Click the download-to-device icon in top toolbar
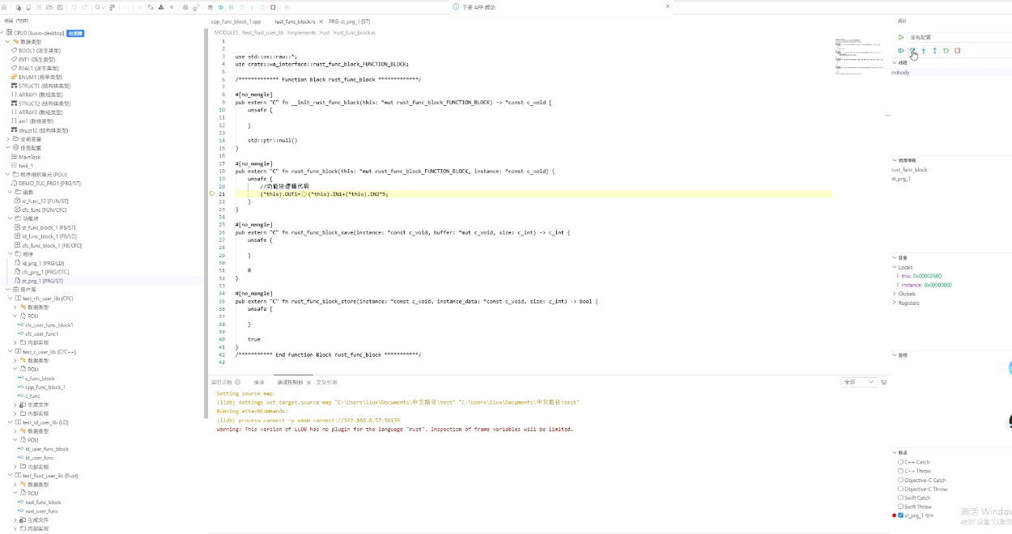This screenshot has width=1012, height=534. pyautogui.click(x=161, y=7)
